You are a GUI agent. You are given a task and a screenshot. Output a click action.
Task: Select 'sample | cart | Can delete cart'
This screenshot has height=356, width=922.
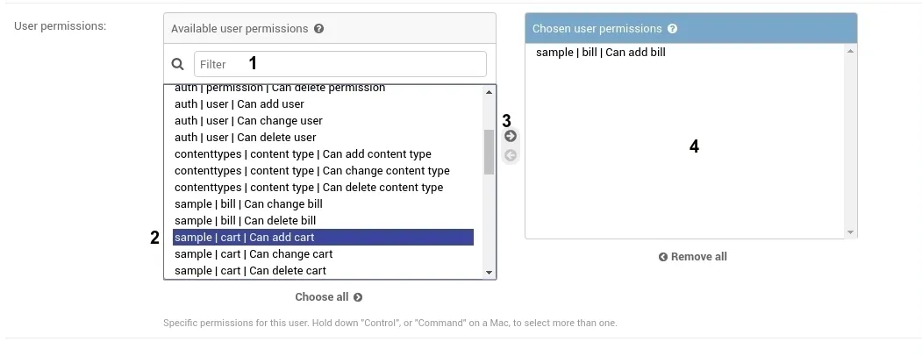pos(250,271)
